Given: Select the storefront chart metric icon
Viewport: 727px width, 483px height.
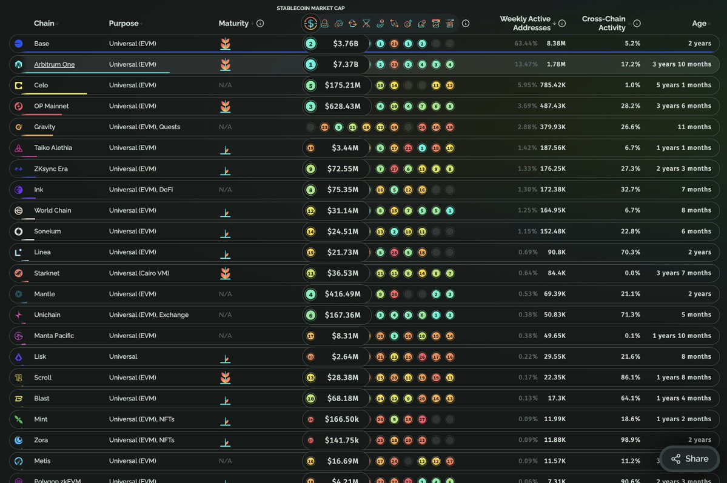Looking at the screenshot, I should pos(436,23).
